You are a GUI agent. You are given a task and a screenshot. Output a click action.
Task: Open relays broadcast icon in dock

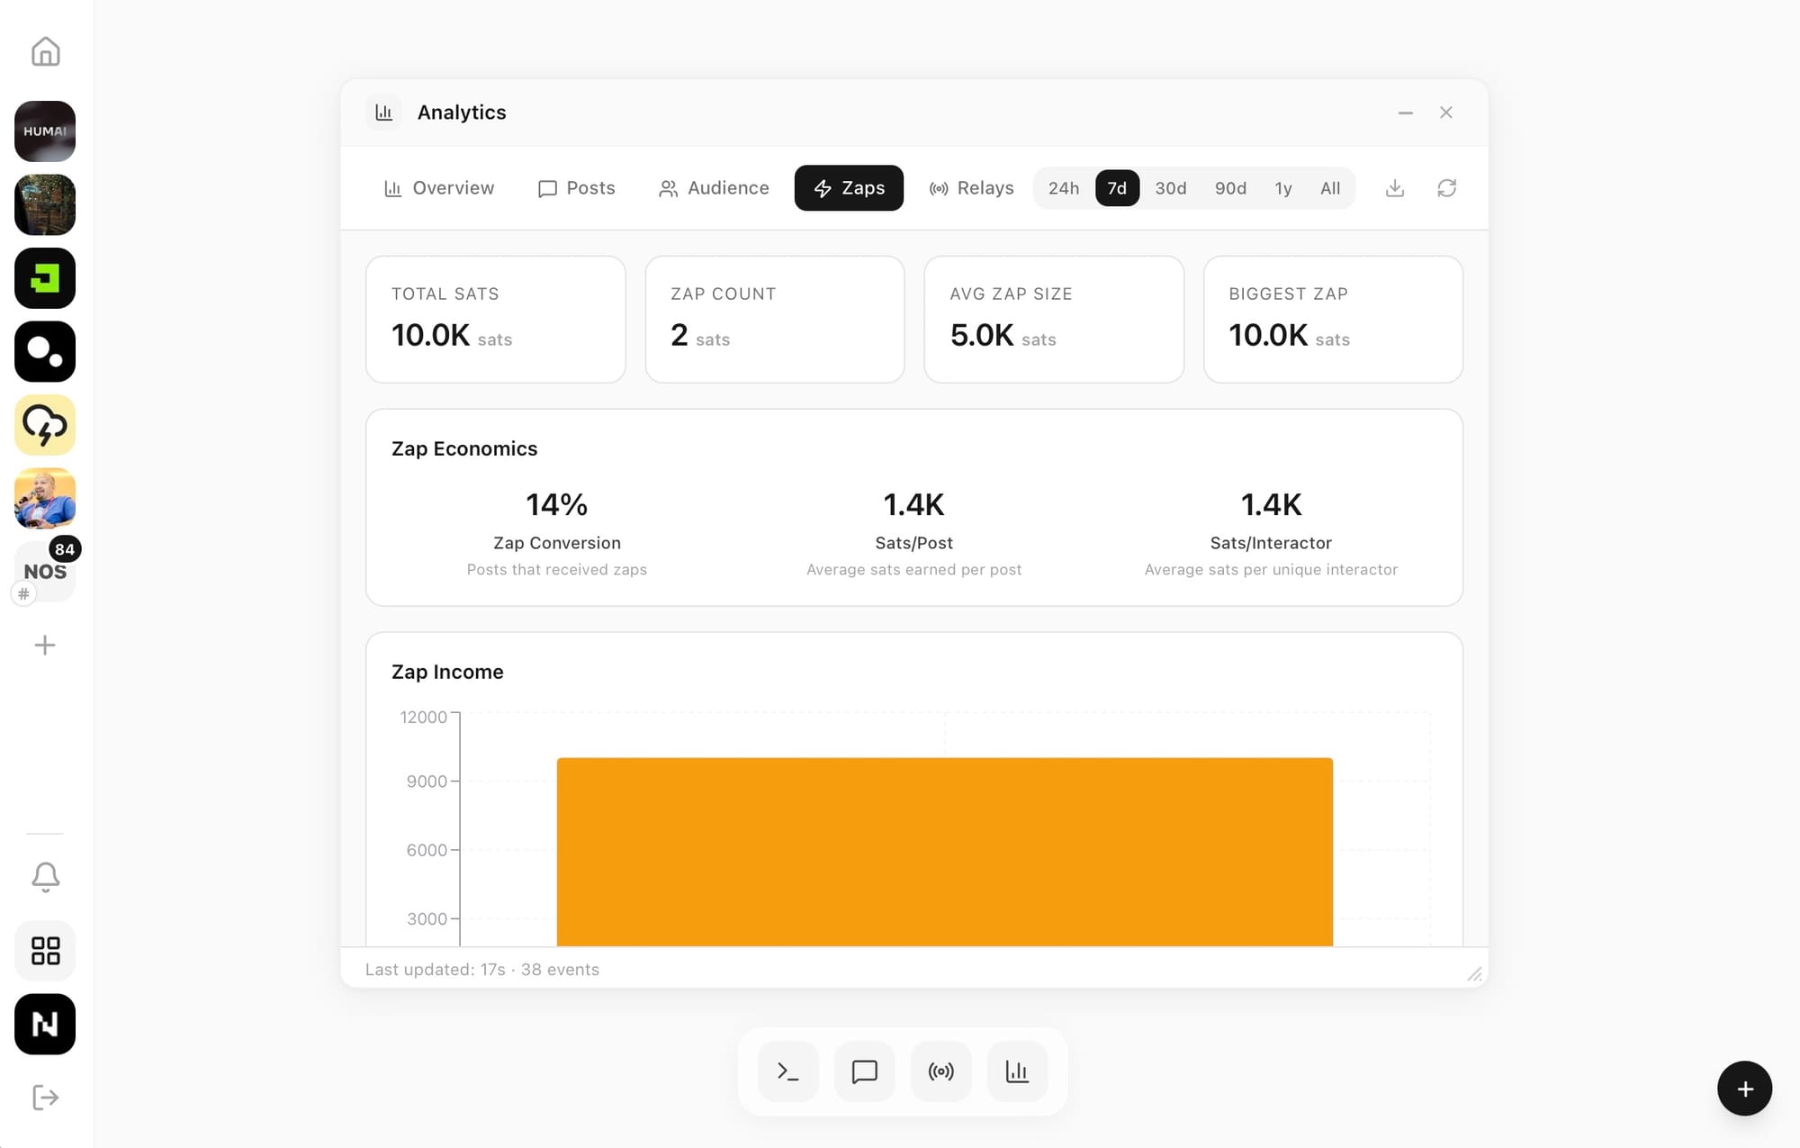pos(940,1071)
